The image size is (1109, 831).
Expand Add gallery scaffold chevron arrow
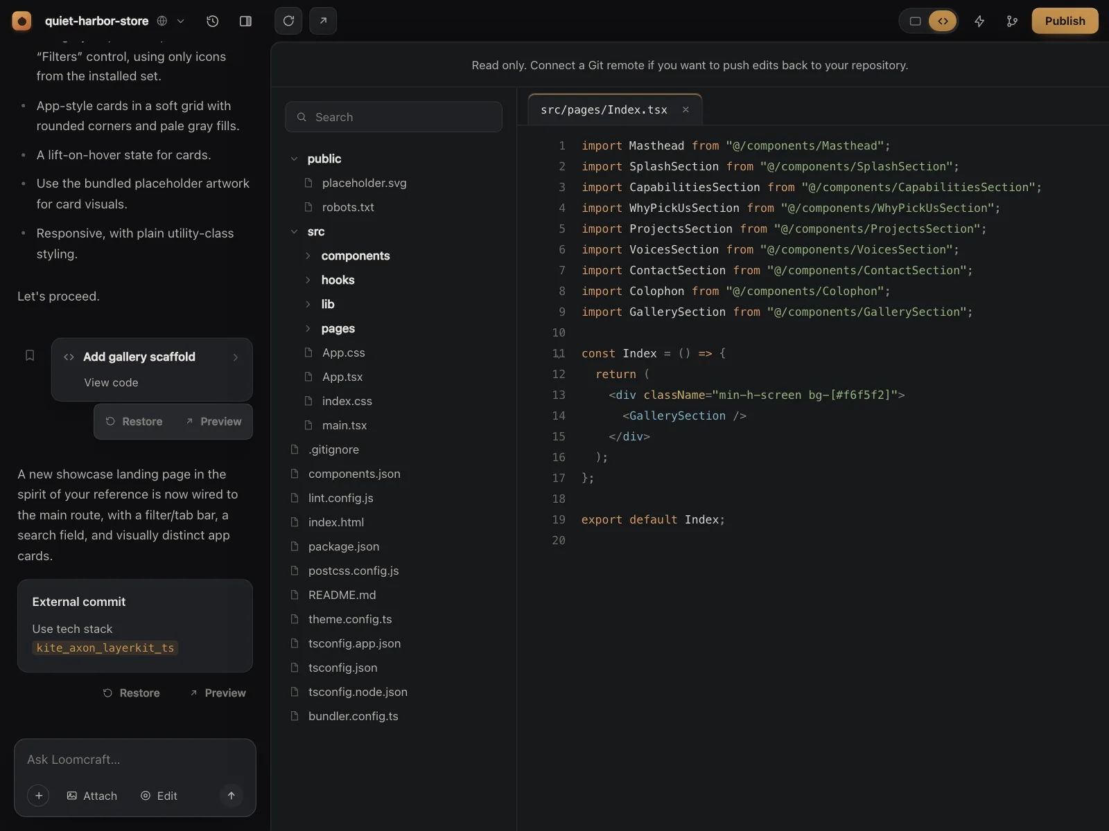pos(236,357)
